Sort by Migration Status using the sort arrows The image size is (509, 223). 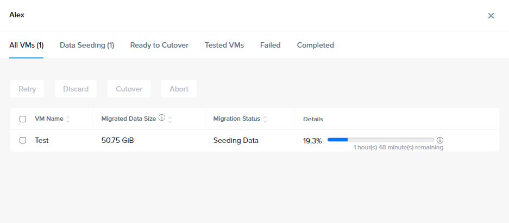tap(265, 119)
